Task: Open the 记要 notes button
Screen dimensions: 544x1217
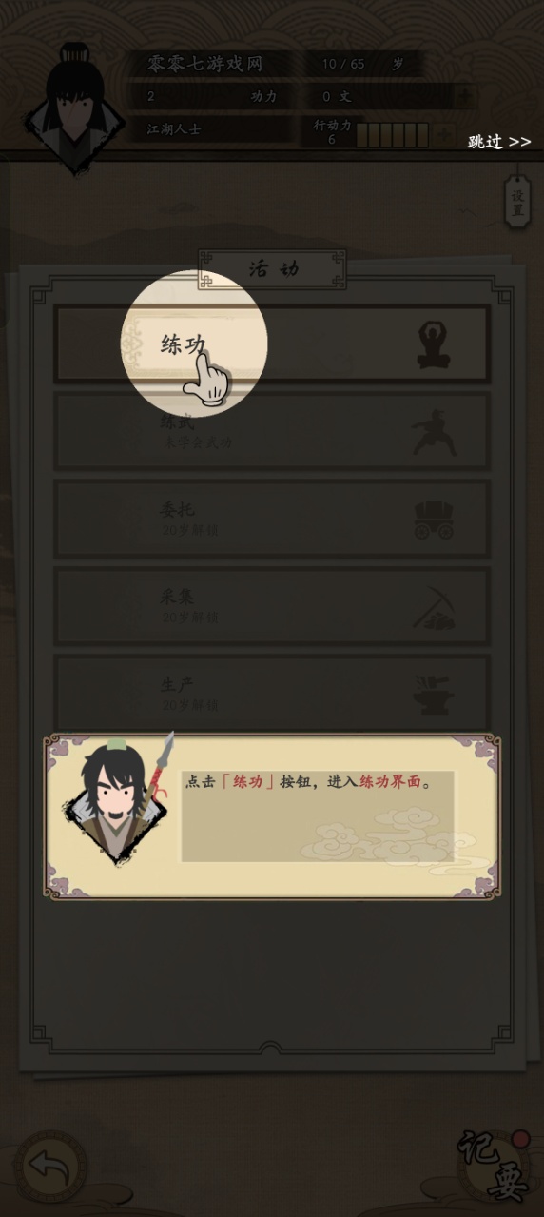Action: pyautogui.click(x=494, y=1165)
